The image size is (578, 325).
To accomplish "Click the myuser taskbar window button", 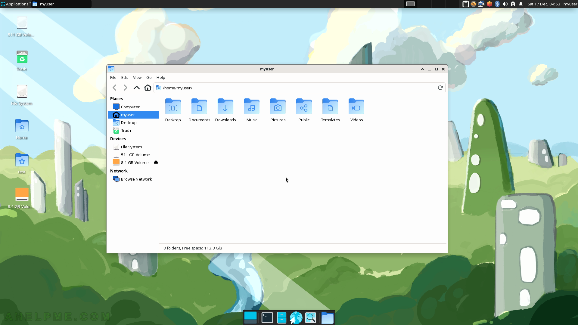I will point(61,4).
